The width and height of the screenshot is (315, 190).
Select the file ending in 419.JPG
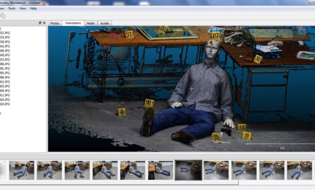[5, 104]
